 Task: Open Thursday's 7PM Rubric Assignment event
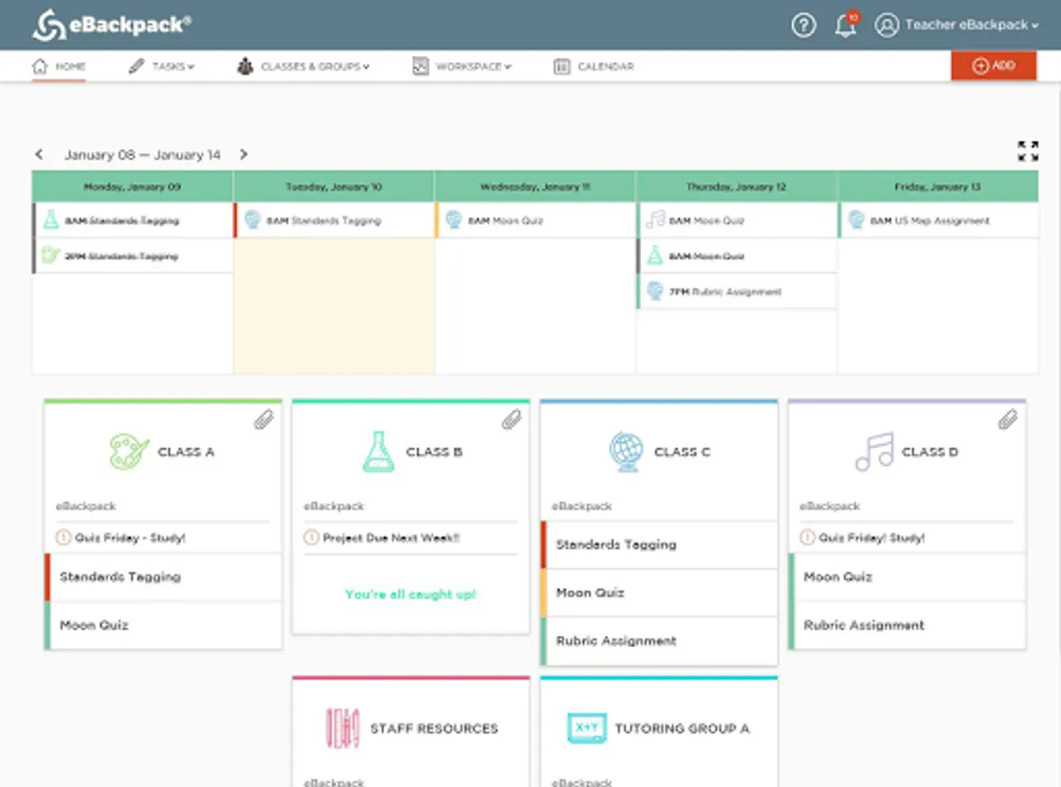tap(736, 291)
